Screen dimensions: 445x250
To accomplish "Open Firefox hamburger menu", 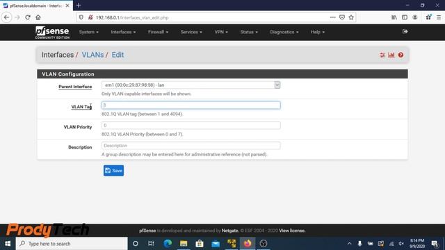I will 439,17.
